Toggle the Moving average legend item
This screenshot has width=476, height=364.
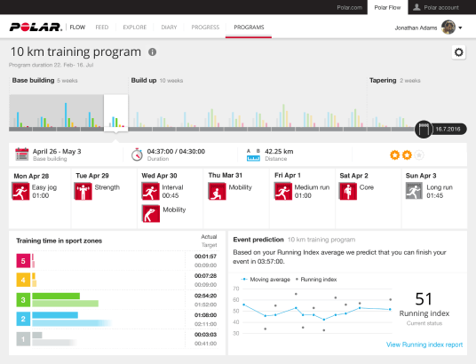point(266,280)
